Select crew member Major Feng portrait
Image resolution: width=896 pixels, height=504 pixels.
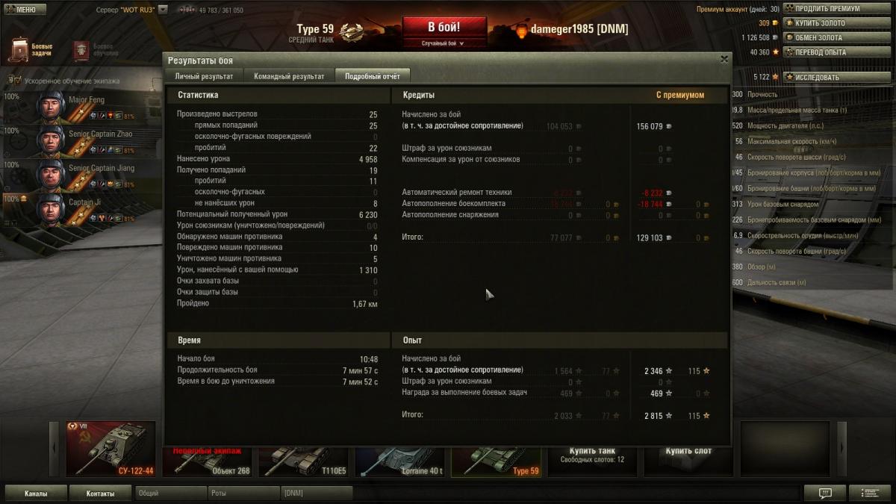pyautogui.click(x=51, y=107)
